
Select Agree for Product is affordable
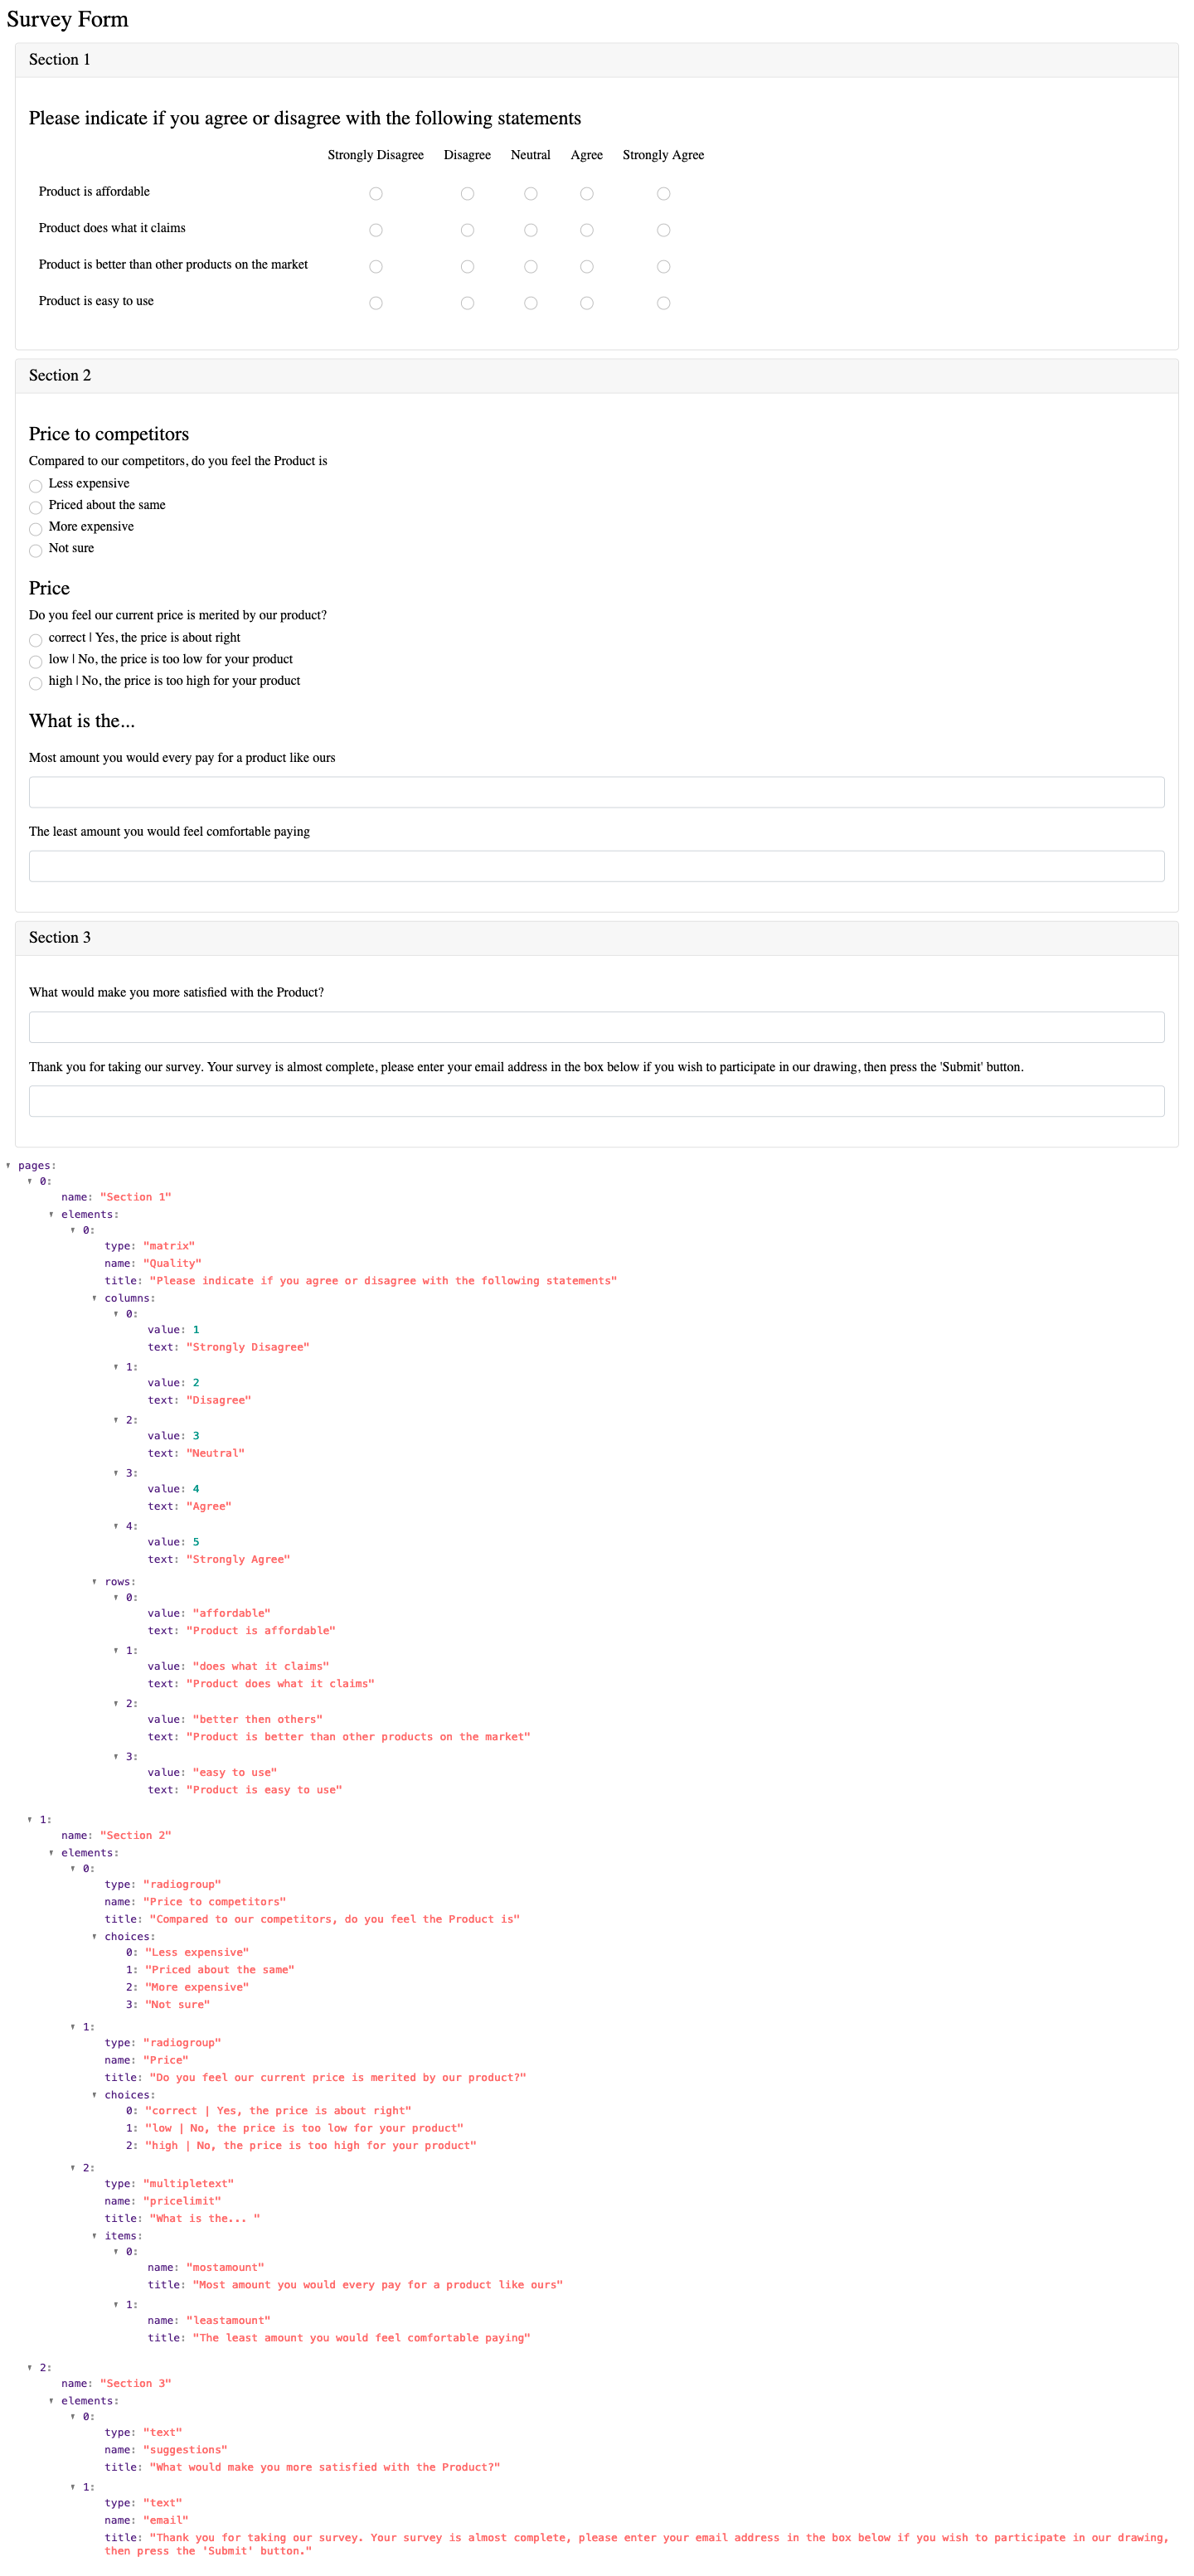pos(587,194)
